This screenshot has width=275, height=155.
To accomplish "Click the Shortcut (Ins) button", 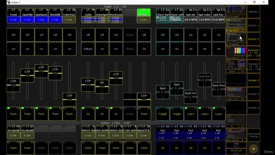I will pos(236,152).
